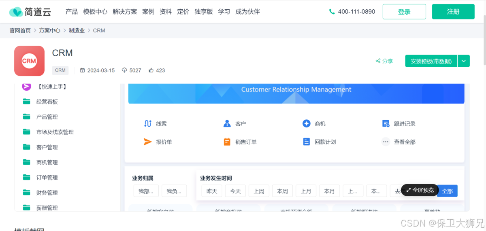Click the 客户管理 folder icon
This screenshot has height=231, width=486.
click(27, 147)
